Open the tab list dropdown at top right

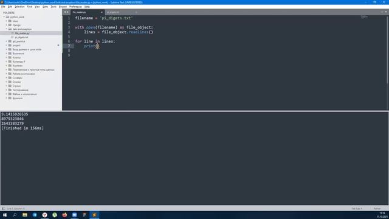(386, 12)
